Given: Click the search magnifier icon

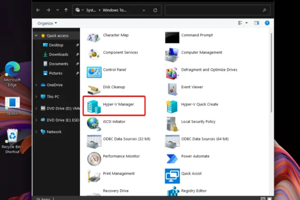Looking at the screenshot, I should click(264, 10).
